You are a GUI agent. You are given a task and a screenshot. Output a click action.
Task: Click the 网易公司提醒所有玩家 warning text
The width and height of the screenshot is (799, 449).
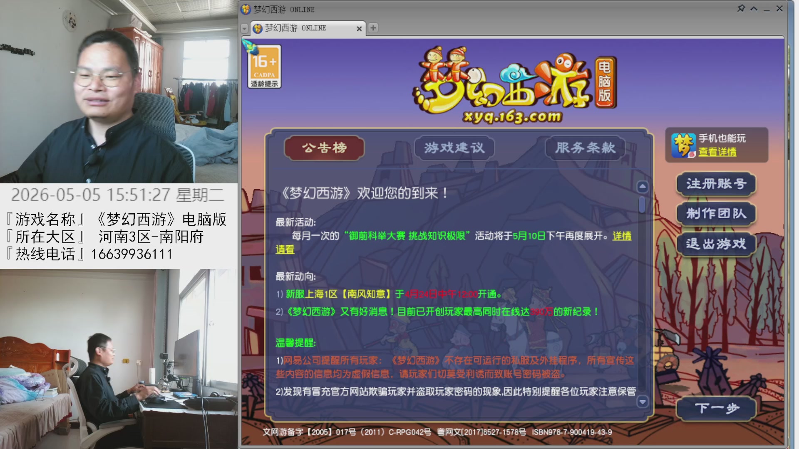click(x=455, y=367)
